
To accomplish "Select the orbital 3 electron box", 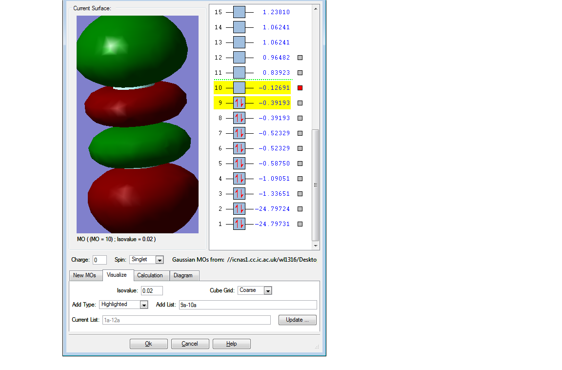I will coord(239,194).
